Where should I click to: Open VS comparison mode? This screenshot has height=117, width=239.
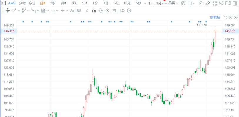click(x=221, y=3)
